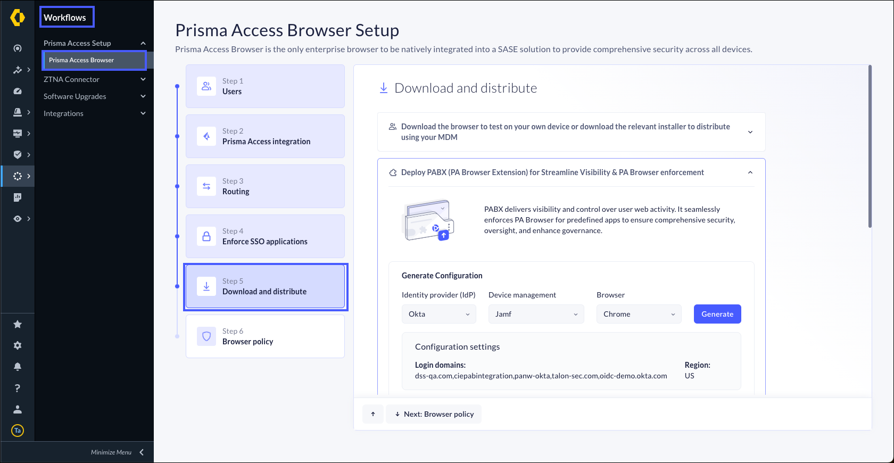Collapse the Deploy PABX section chevron

750,172
